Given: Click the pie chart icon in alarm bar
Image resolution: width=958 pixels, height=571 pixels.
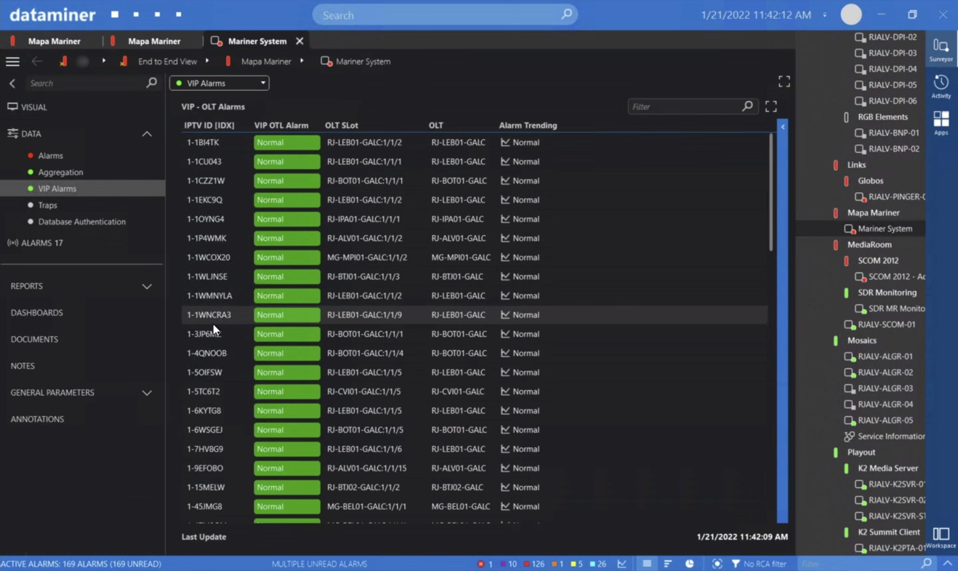Looking at the screenshot, I should (690, 564).
